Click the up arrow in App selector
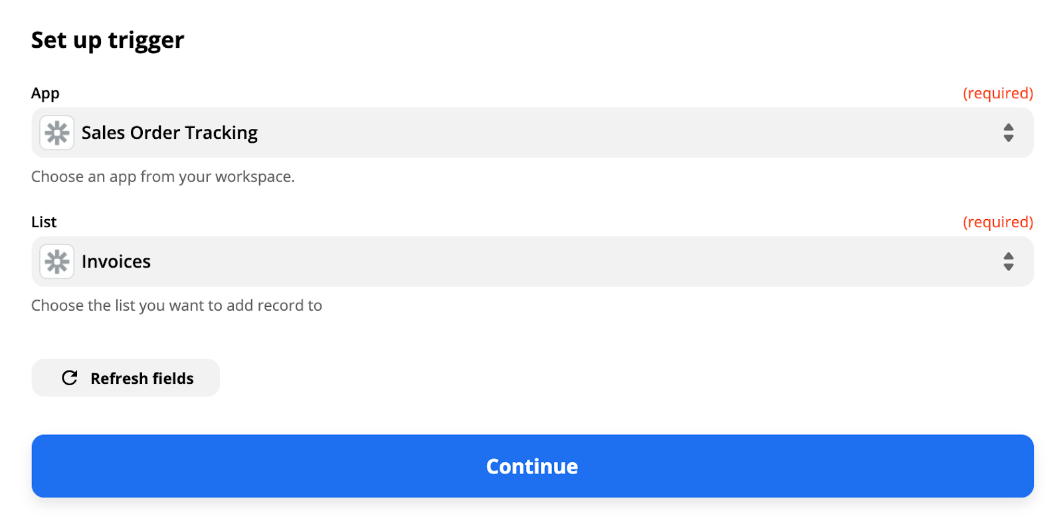This screenshot has width=1063, height=528. point(1008,127)
